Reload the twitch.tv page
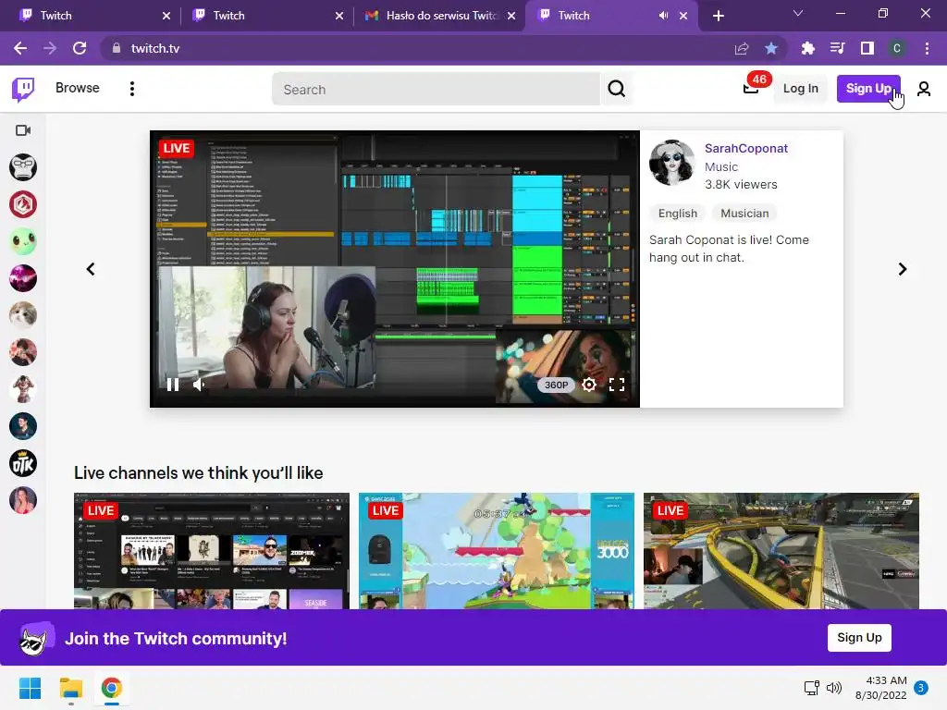947x710 pixels. click(80, 48)
